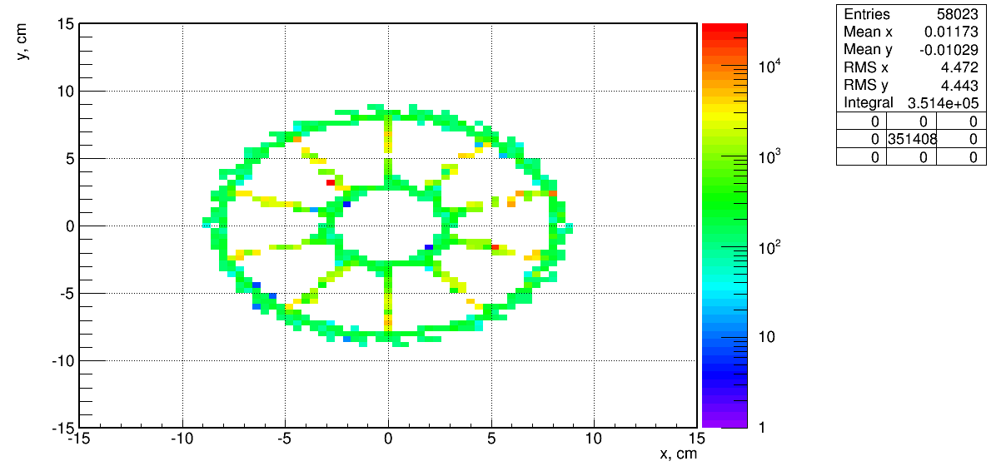Click the 10^4 label on the color scale
The width and height of the screenshot is (996, 476).
(x=769, y=66)
